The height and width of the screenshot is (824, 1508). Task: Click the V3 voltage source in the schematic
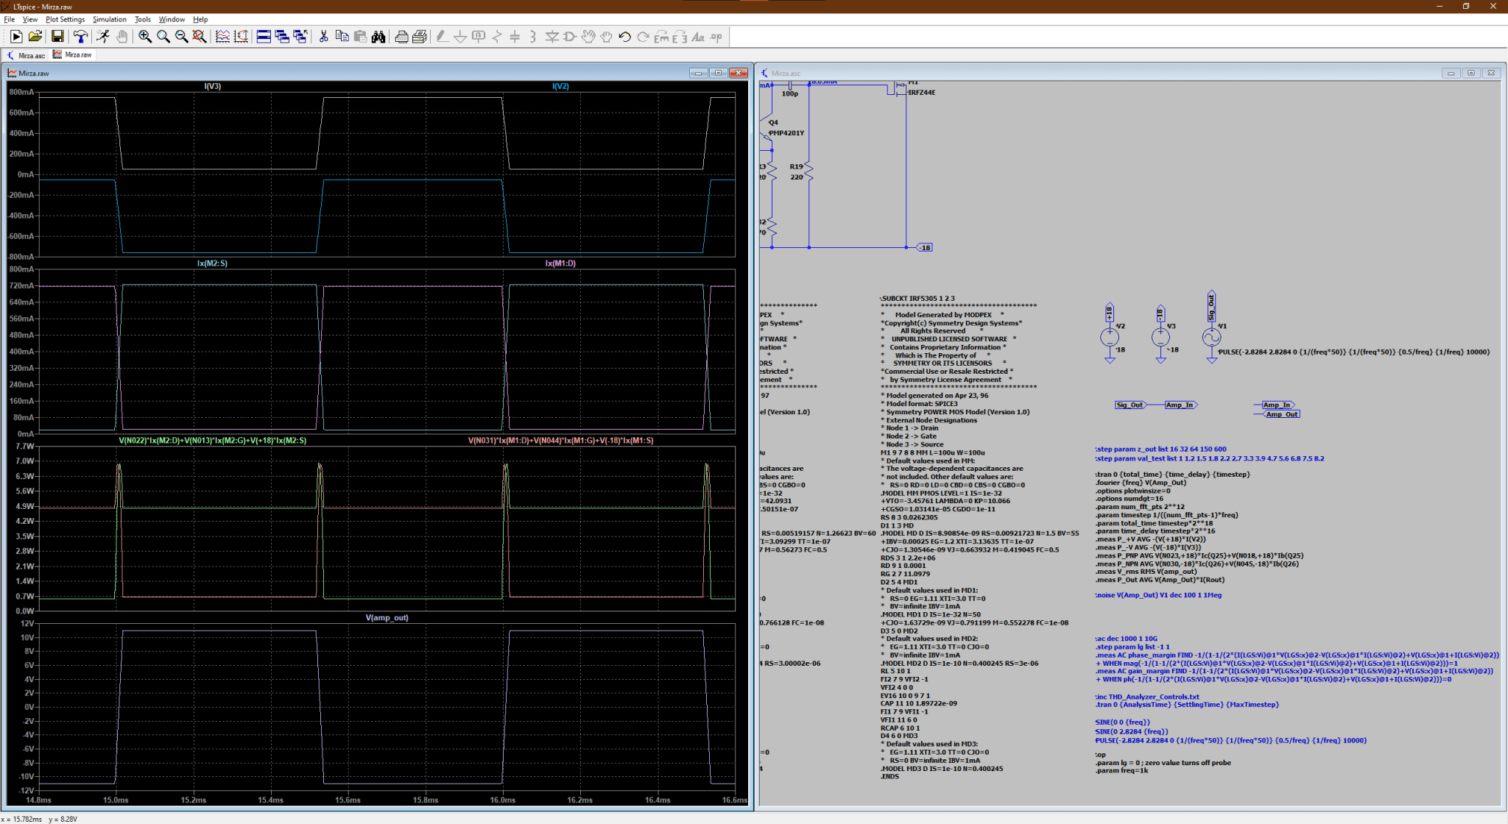click(x=1160, y=337)
